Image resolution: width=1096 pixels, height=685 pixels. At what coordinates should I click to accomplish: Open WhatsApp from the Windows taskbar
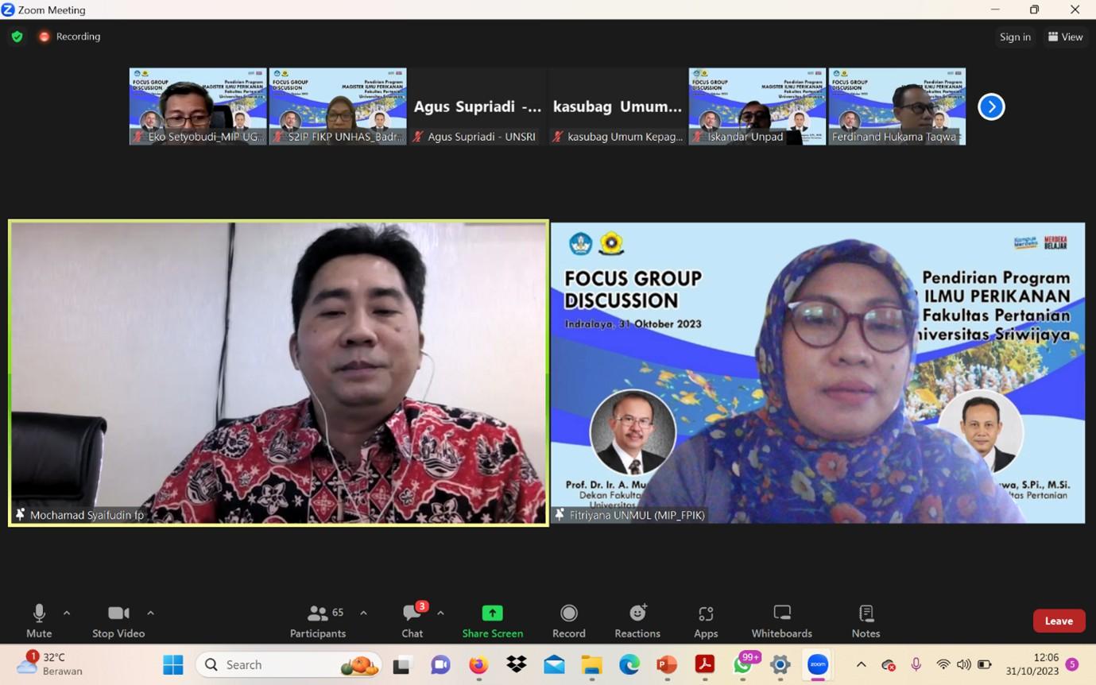point(743,665)
